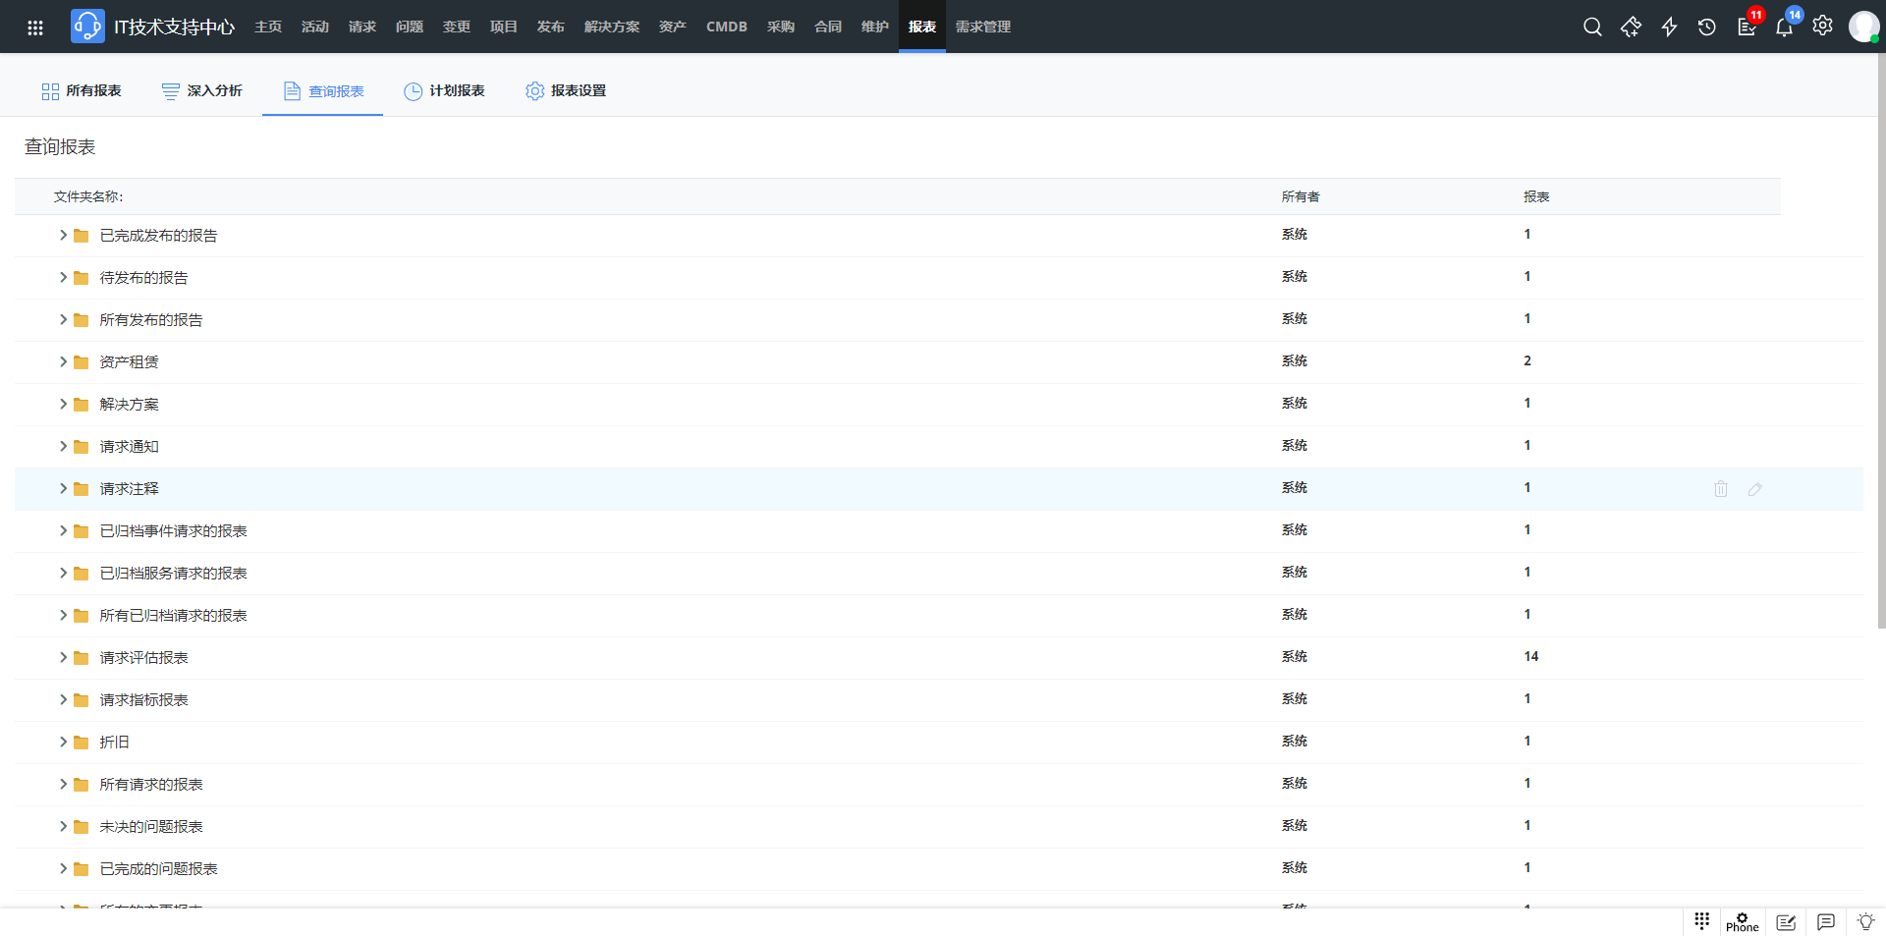Open the 报表设置 tab
1886x936 pixels.
pyautogui.click(x=566, y=90)
